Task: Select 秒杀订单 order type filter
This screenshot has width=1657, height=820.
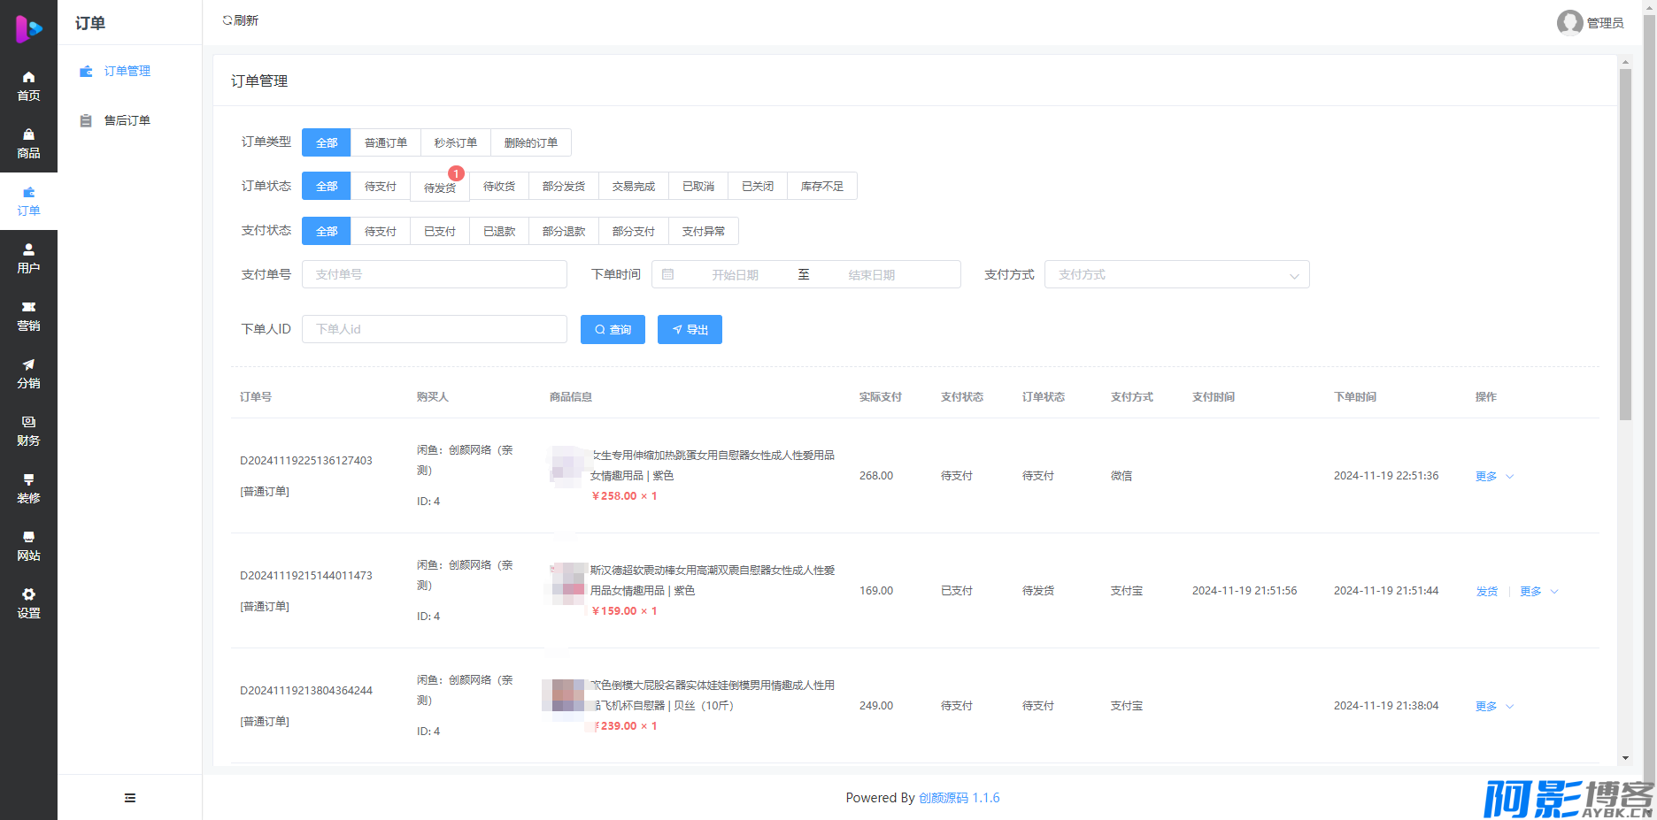Action: (455, 142)
